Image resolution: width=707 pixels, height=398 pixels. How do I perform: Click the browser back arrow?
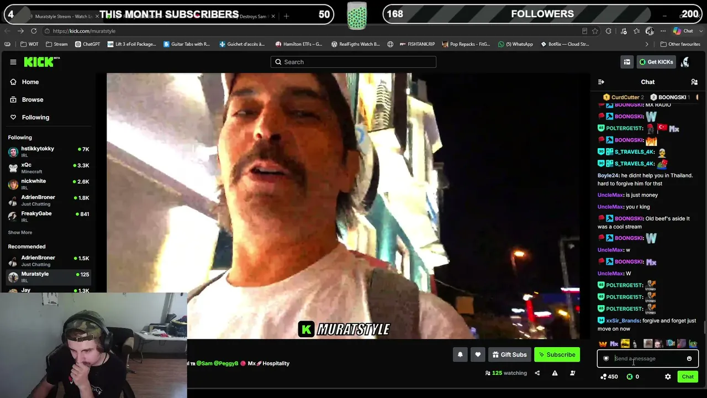click(x=7, y=31)
